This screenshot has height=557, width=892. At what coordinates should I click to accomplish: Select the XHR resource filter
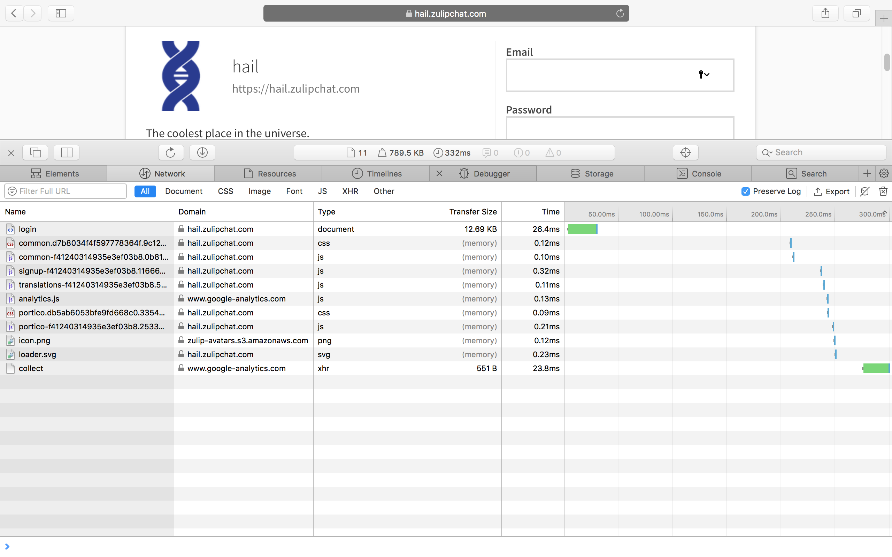tap(350, 191)
